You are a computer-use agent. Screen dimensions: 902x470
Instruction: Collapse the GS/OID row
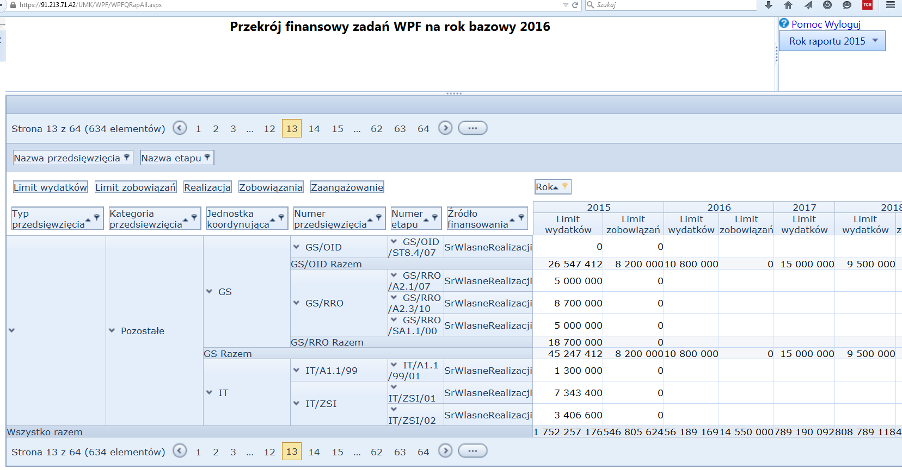coord(296,247)
